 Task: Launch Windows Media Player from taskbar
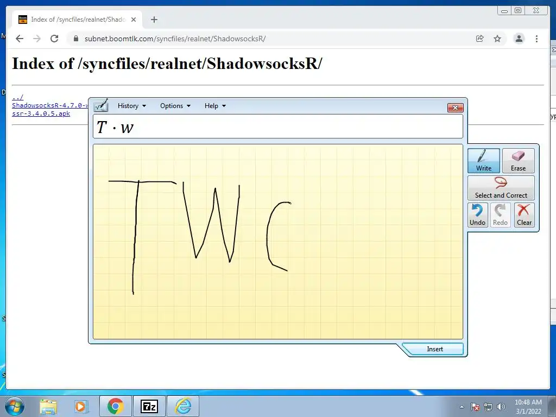coord(81,406)
